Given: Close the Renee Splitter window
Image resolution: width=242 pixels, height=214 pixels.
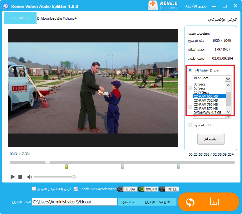Looking at the screenshot, I should pyautogui.click(x=235, y=6).
